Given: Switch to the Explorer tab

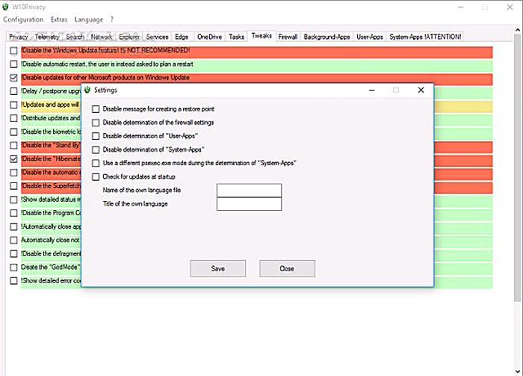Looking at the screenshot, I should (129, 37).
